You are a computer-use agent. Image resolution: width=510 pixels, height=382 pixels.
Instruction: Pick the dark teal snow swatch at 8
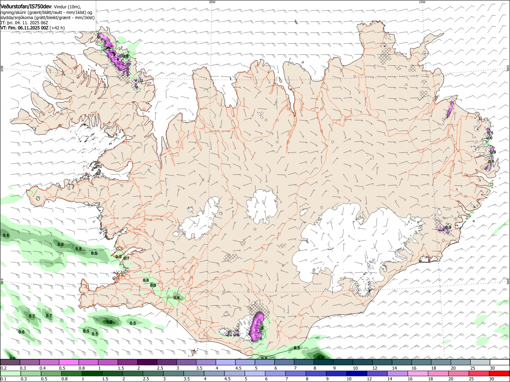323,362
